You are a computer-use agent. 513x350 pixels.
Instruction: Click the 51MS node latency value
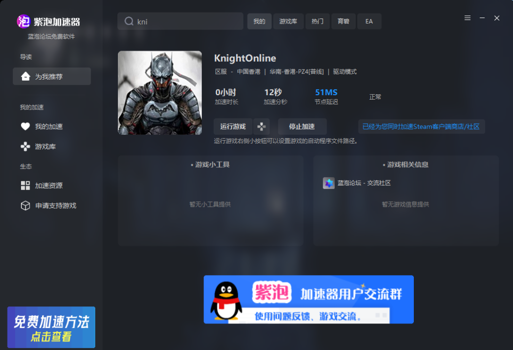[326, 92]
